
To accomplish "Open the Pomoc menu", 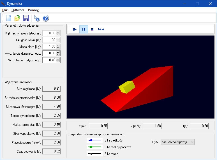I will pos(33,10).
